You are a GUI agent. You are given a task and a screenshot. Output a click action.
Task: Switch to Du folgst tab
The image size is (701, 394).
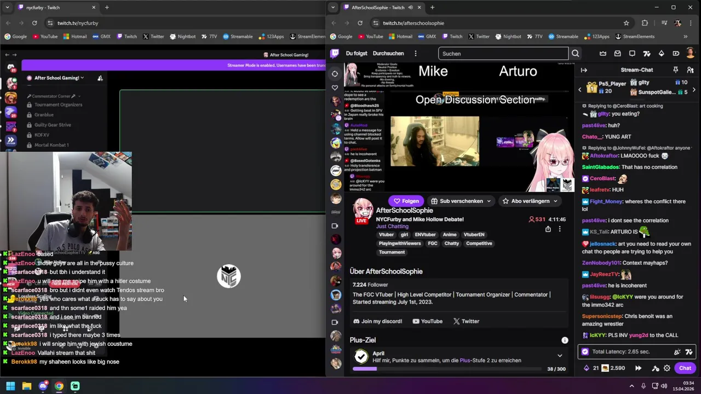[357, 54]
